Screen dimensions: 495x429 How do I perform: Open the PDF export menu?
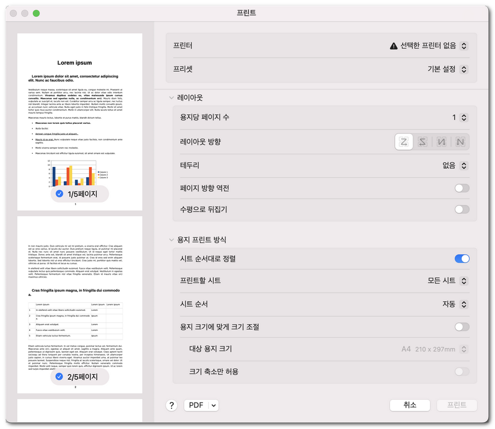click(201, 405)
